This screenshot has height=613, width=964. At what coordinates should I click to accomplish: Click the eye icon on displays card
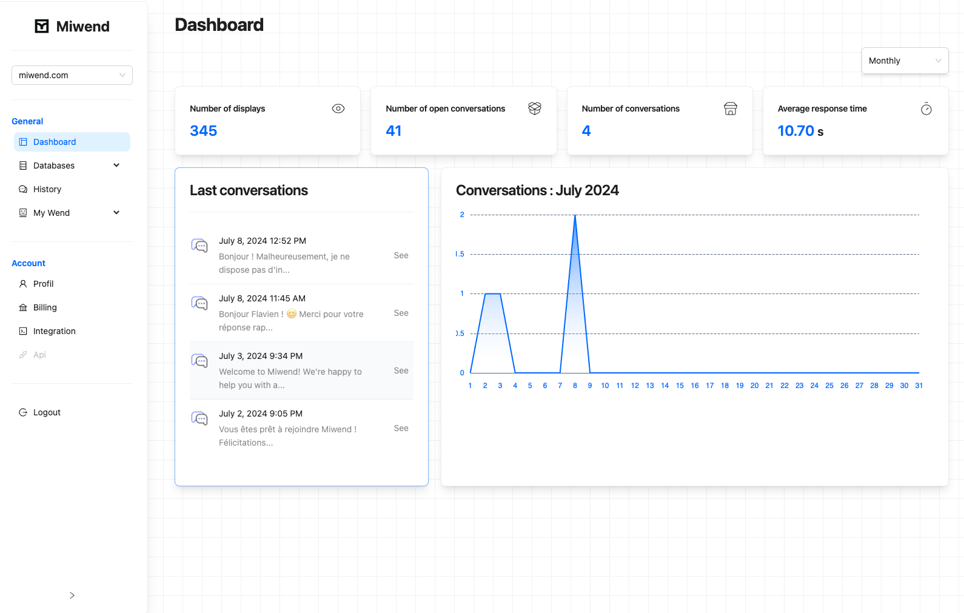338,109
